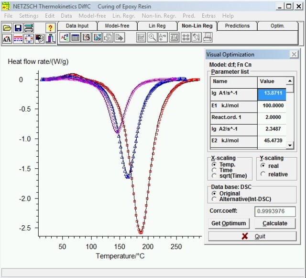Open the Model-free menu

click(x=92, y=16)
